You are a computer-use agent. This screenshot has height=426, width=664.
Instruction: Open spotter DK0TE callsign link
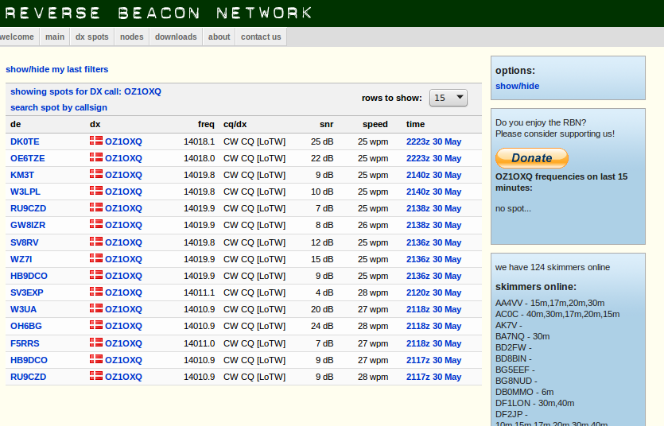coord(25,141)
